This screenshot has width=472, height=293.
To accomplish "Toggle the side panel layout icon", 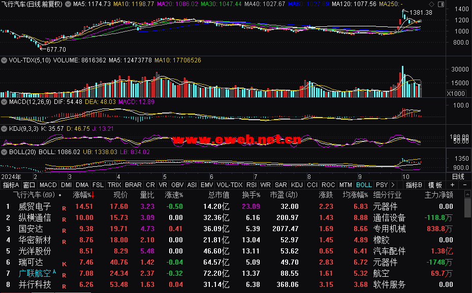I will tap(440, 4).
